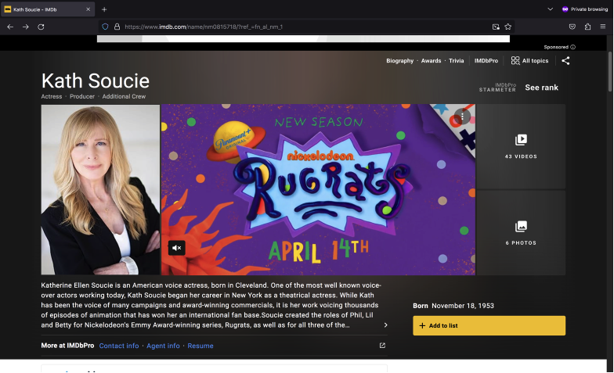Screen dimensions: 614x373
Task: Go to the Biography section
Action: click(399, 60)
